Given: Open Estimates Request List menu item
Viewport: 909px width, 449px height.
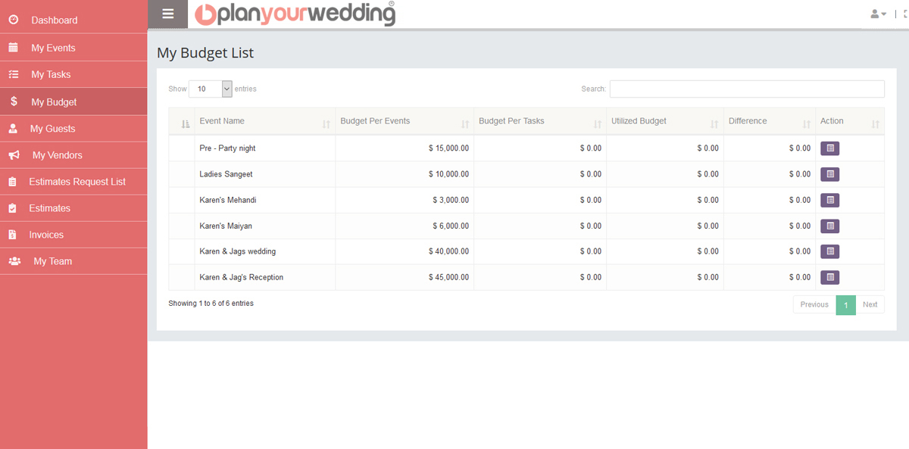Looking at the screenshot, I should click(x=73, y=182).
